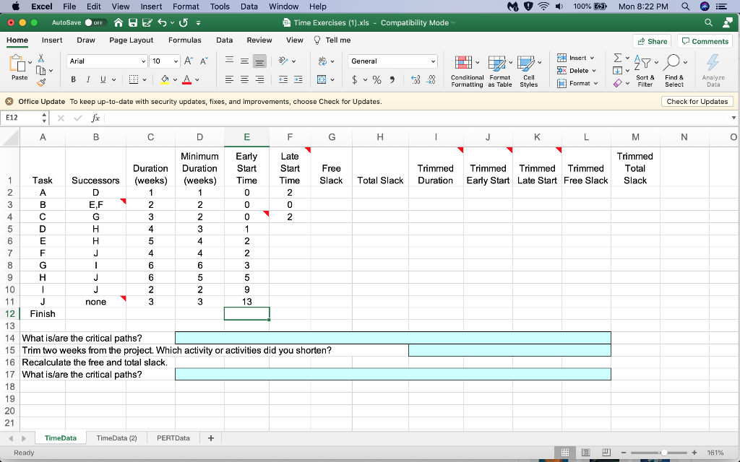The width and height of the screenshot is (740, 462).
Task: Open the Data menu in menu bar
Action: [249, 6]
